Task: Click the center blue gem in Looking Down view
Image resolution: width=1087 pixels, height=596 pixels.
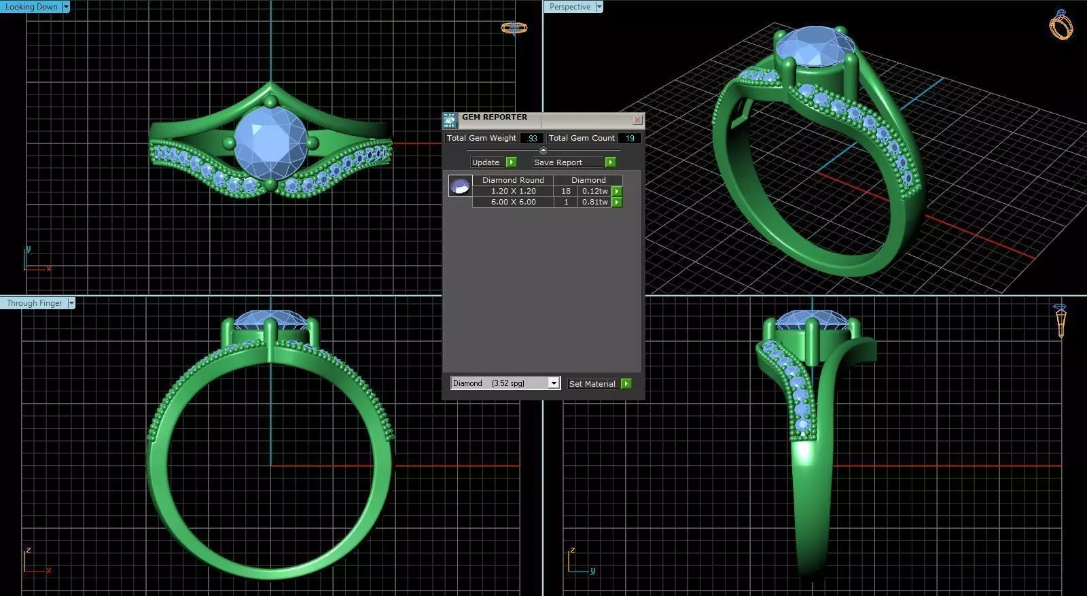Action: tap(270, 142)
